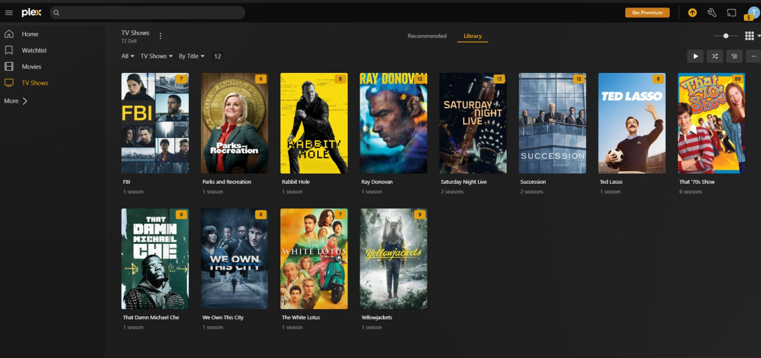Adjust the poster size slider
Image resolution: width=761 pixels, height=358 pixels.
coord(725,36)
